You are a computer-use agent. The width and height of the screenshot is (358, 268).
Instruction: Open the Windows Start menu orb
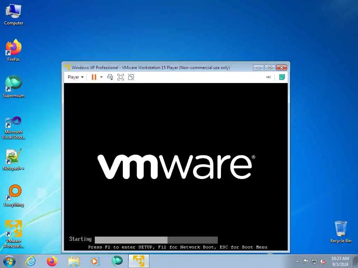9,261
